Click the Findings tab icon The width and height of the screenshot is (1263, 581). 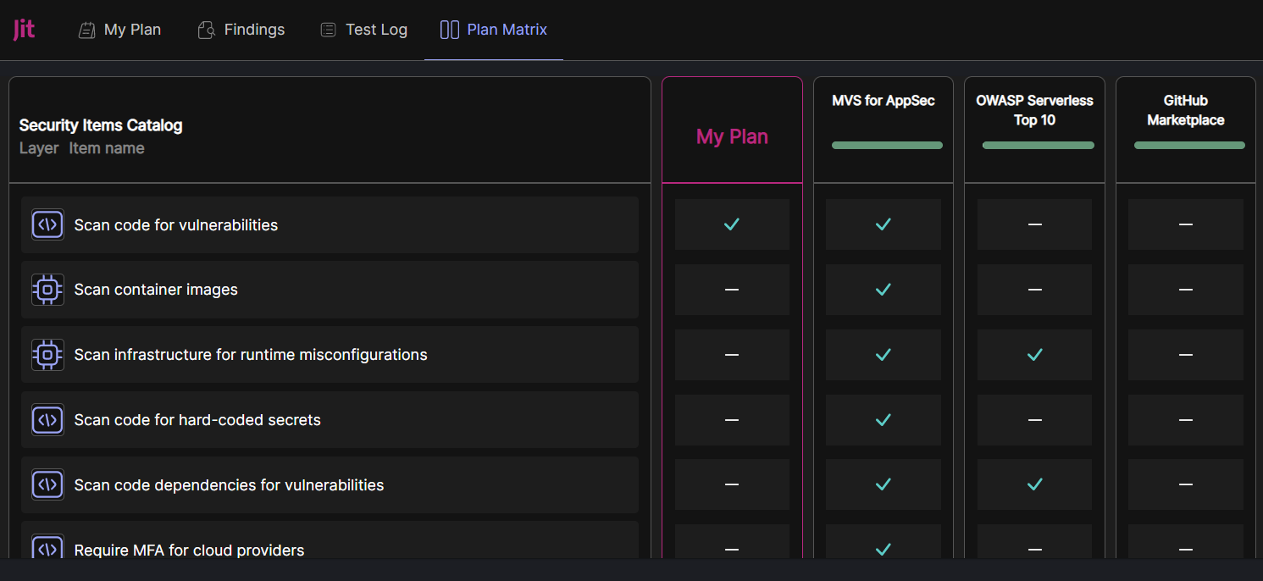pos(206,30)
